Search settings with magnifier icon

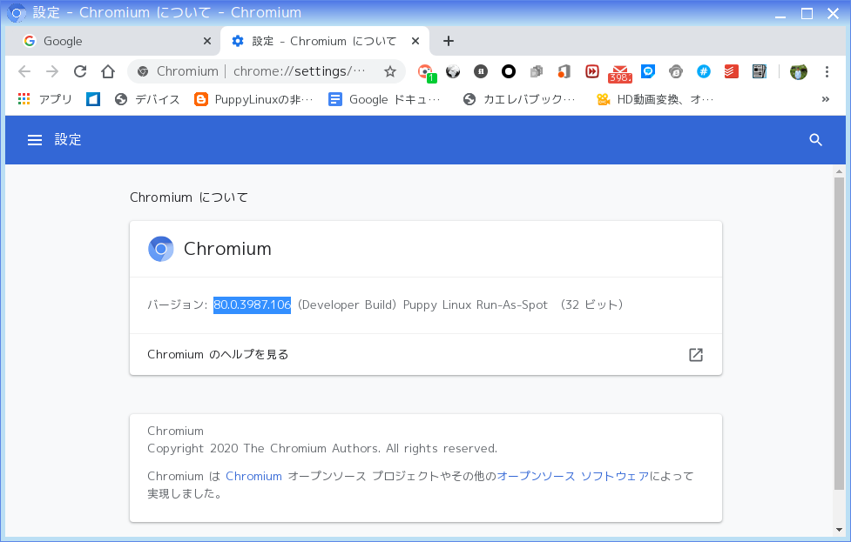coord(815,140)
